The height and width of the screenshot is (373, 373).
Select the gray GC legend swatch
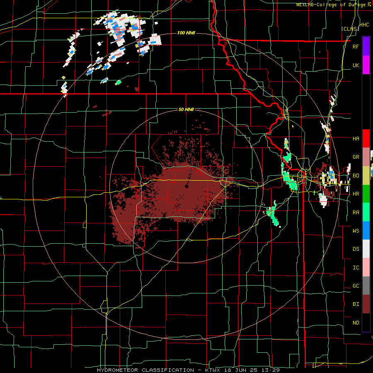click(366, 286)
